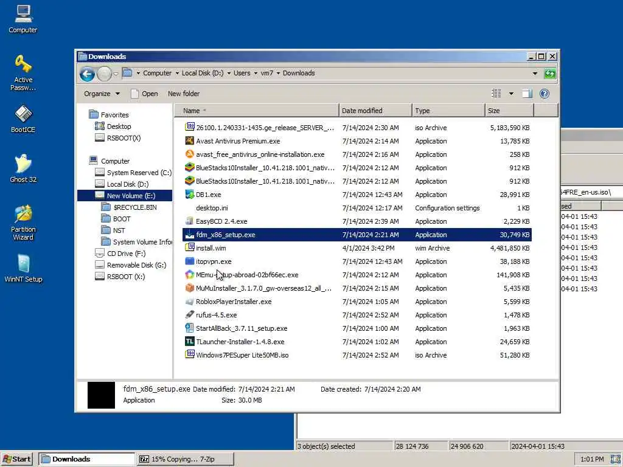Click the grayed Forward navigation button
Viewport: 623px width, 467px height.
coord(104,74)
